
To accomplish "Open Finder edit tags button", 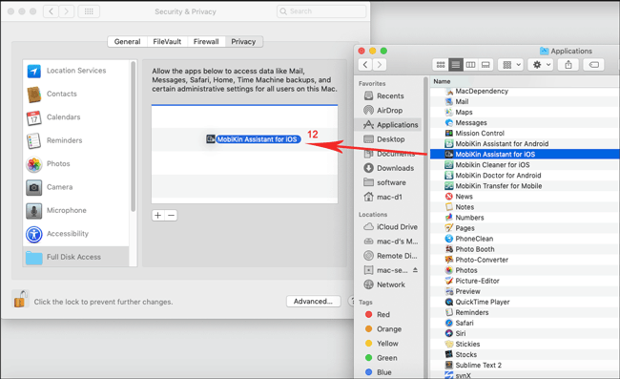I will (593, 65).
